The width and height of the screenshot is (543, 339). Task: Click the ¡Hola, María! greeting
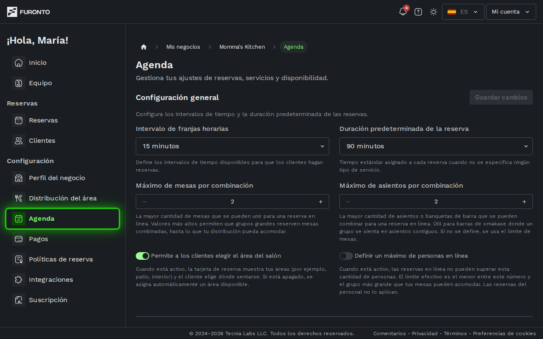point(37,41)
